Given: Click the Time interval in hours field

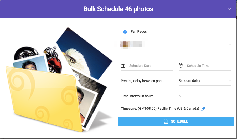Looking at the screenshot, I should pos(205,96).
